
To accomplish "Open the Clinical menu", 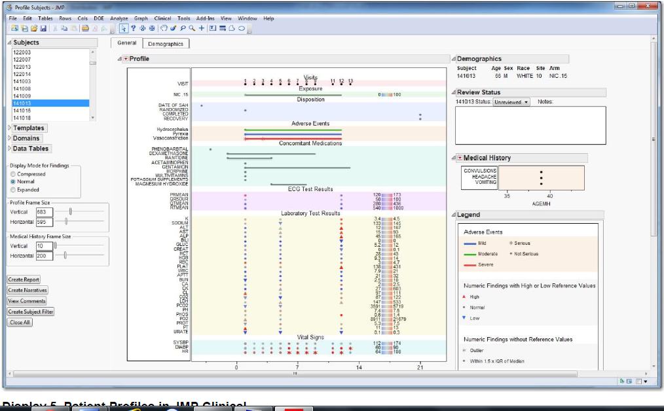I will pyautogui.click(x=162, y=18).
